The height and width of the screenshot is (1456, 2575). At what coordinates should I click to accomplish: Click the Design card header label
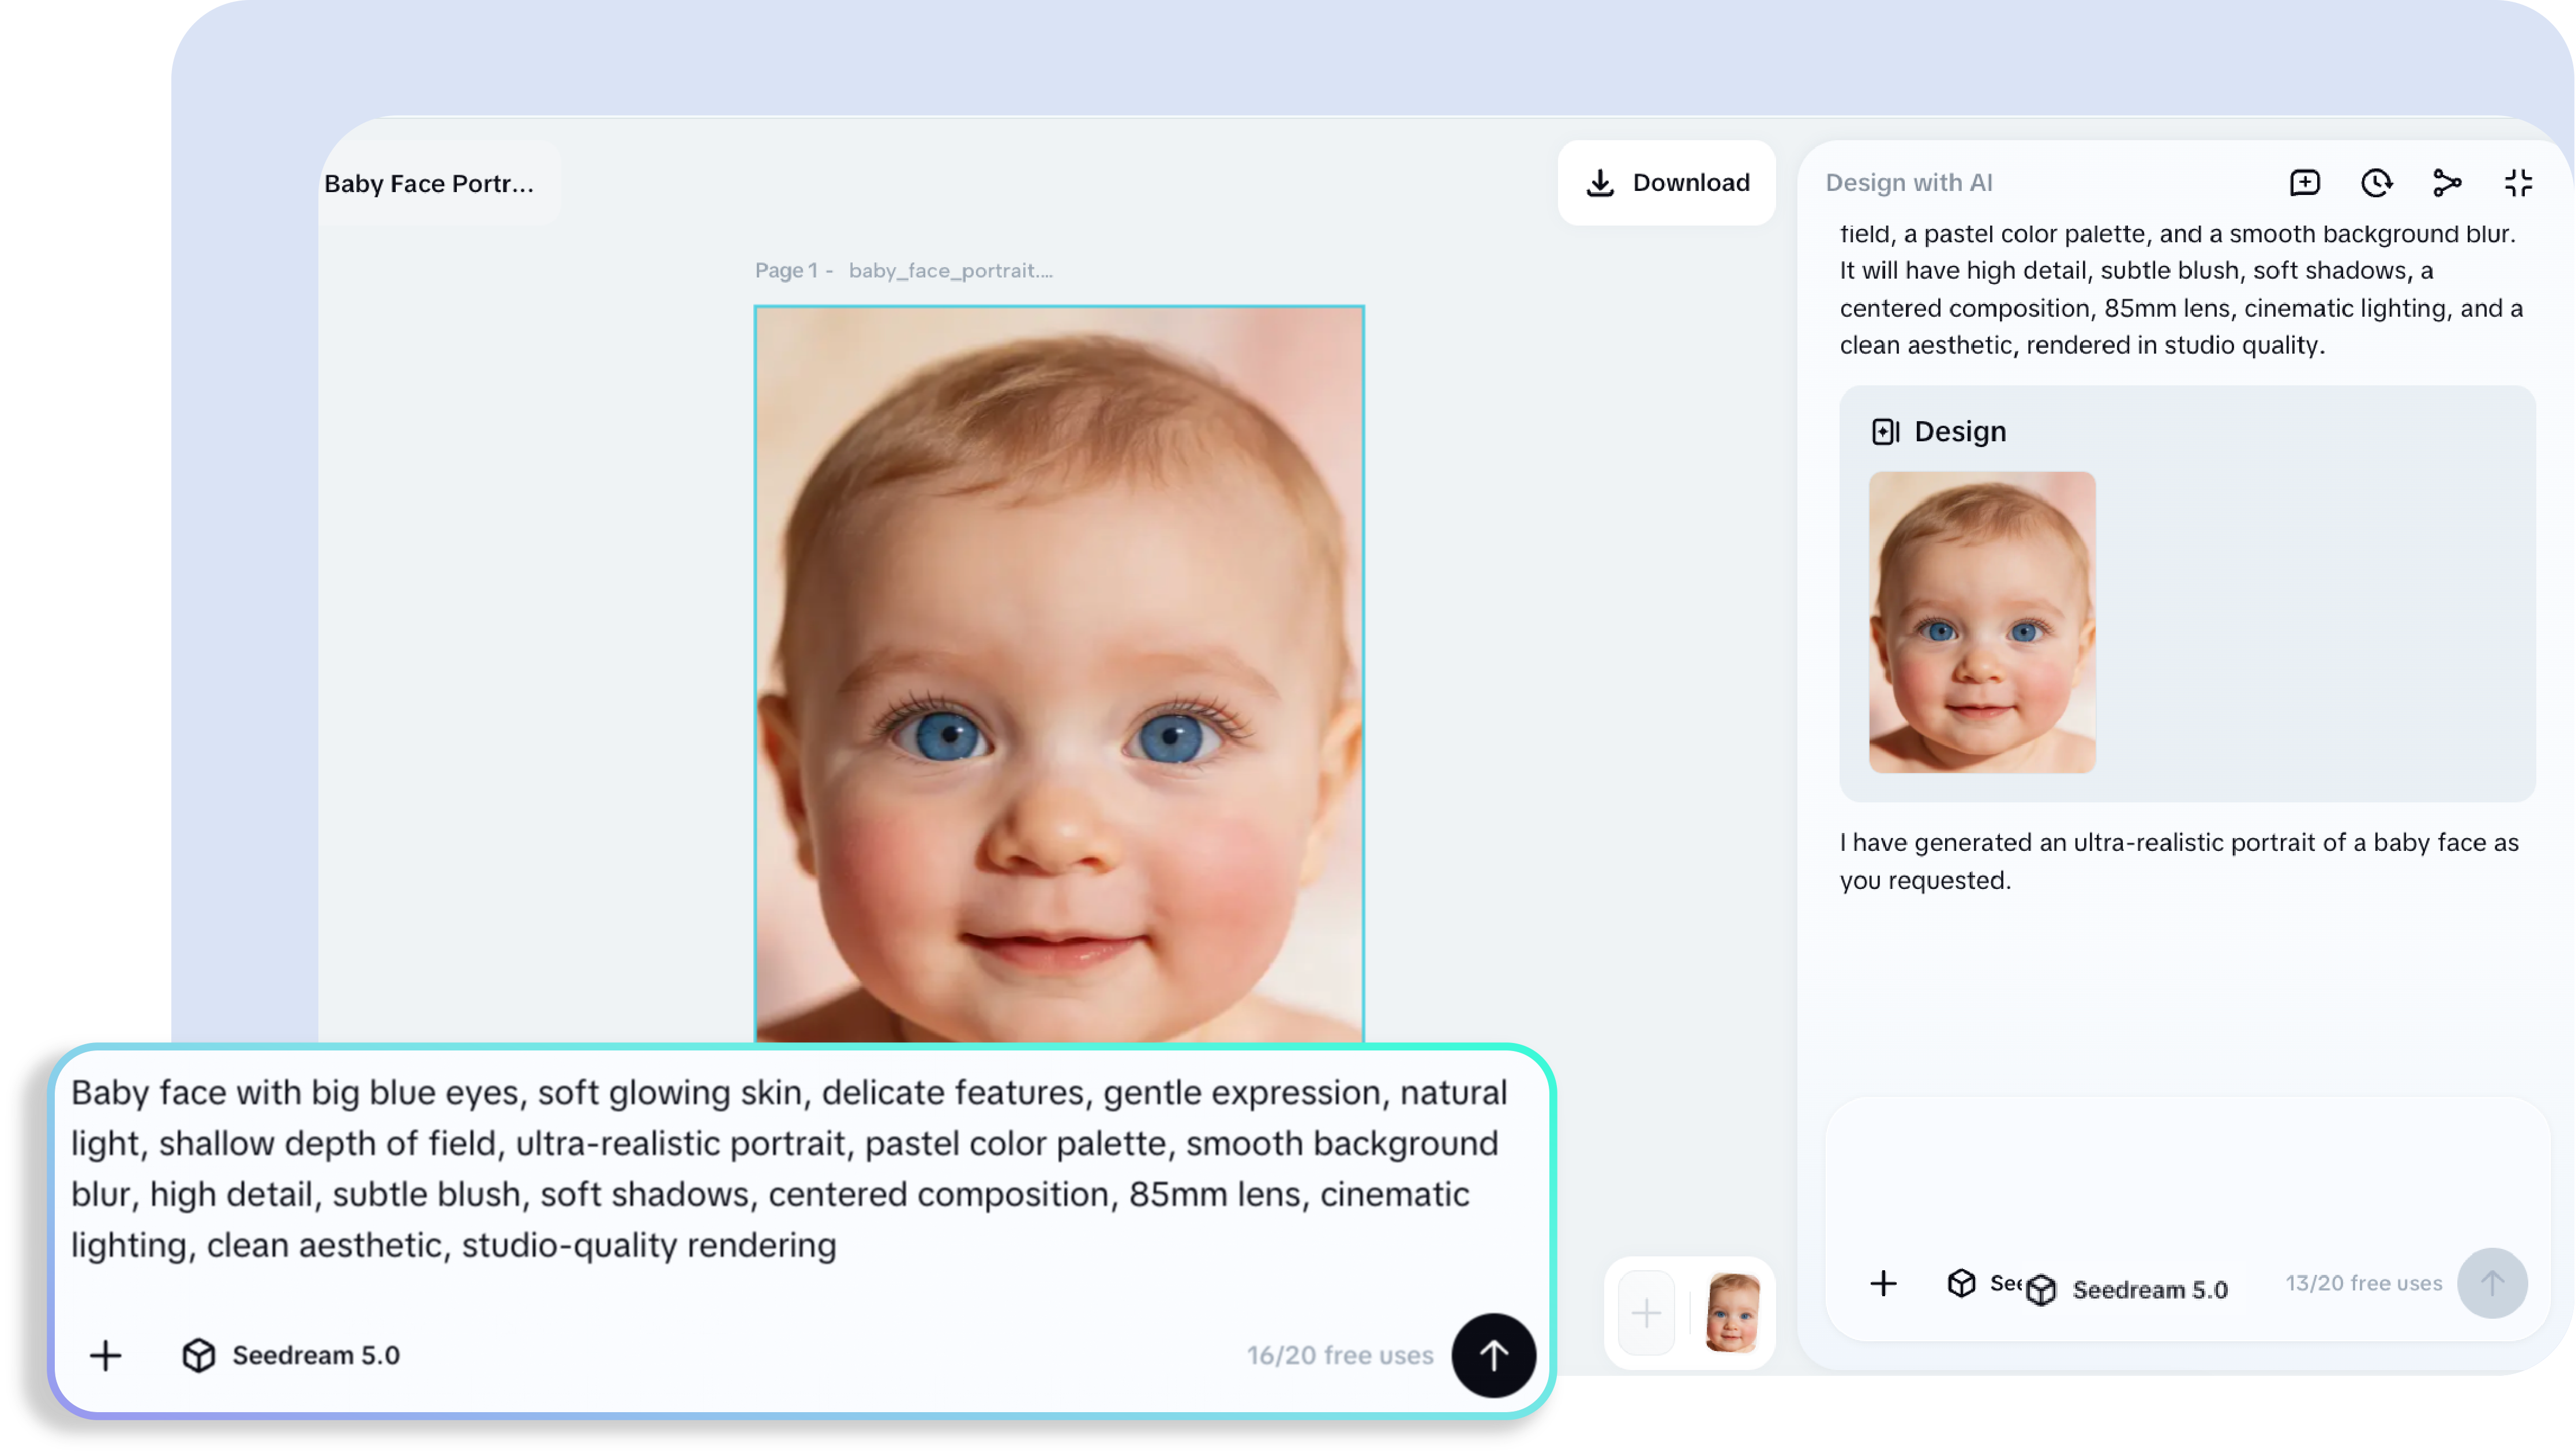1959,431
